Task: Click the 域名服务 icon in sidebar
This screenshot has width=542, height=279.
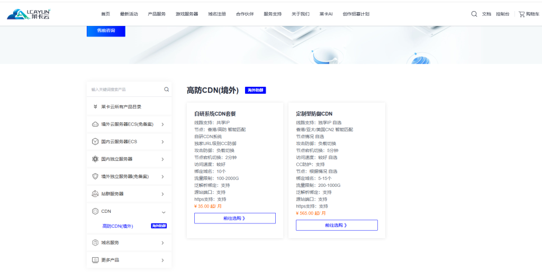Action: (95, 242)
